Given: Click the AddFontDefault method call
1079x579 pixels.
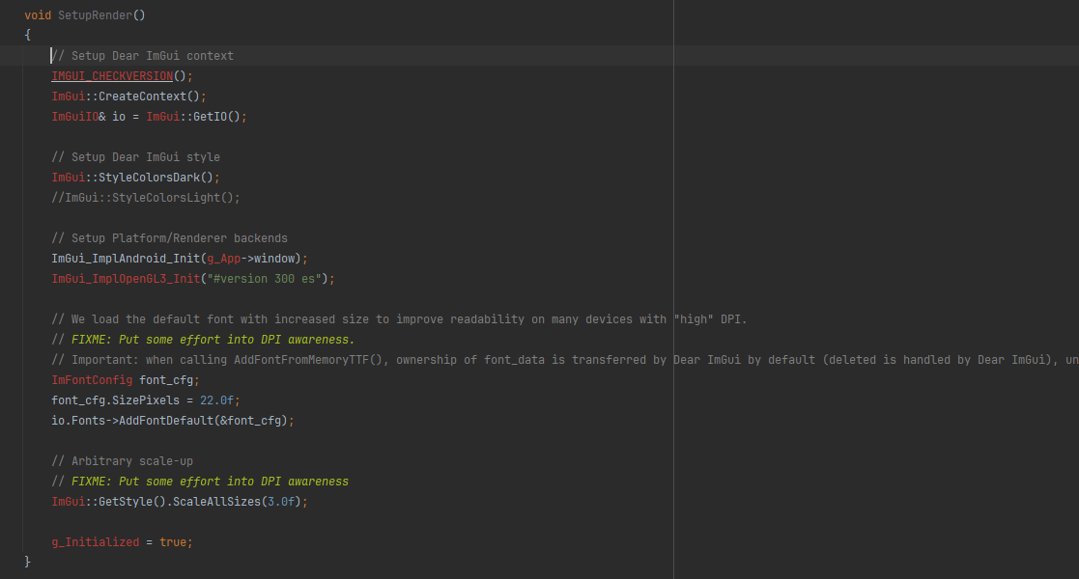Looking at the screenshot, I should click(183, 421).
